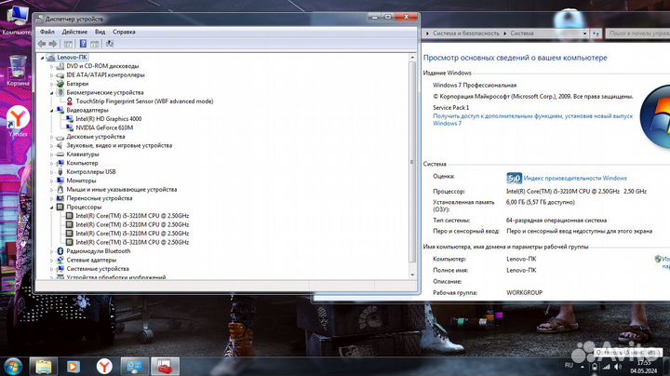Open the Windows Start button
The image size is (670, 376).
click(12, 367)
